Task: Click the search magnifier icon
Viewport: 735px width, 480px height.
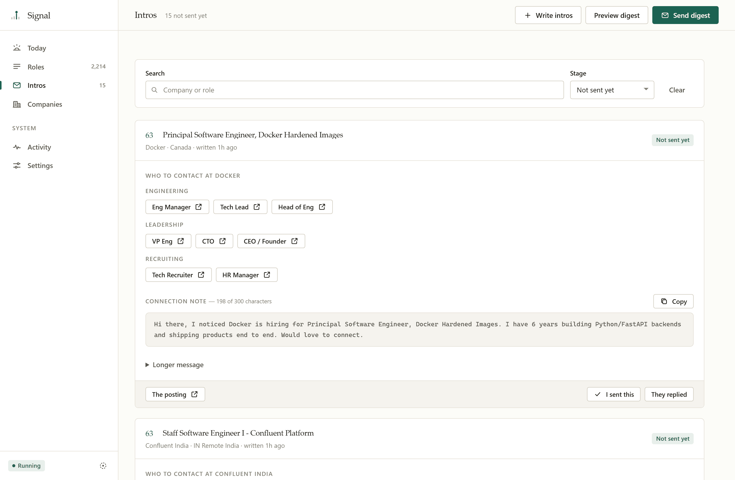Action: [x=154, y=90]
